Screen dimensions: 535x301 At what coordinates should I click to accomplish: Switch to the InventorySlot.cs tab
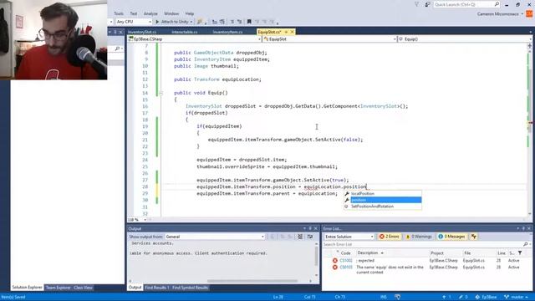[x=142, y=32]
